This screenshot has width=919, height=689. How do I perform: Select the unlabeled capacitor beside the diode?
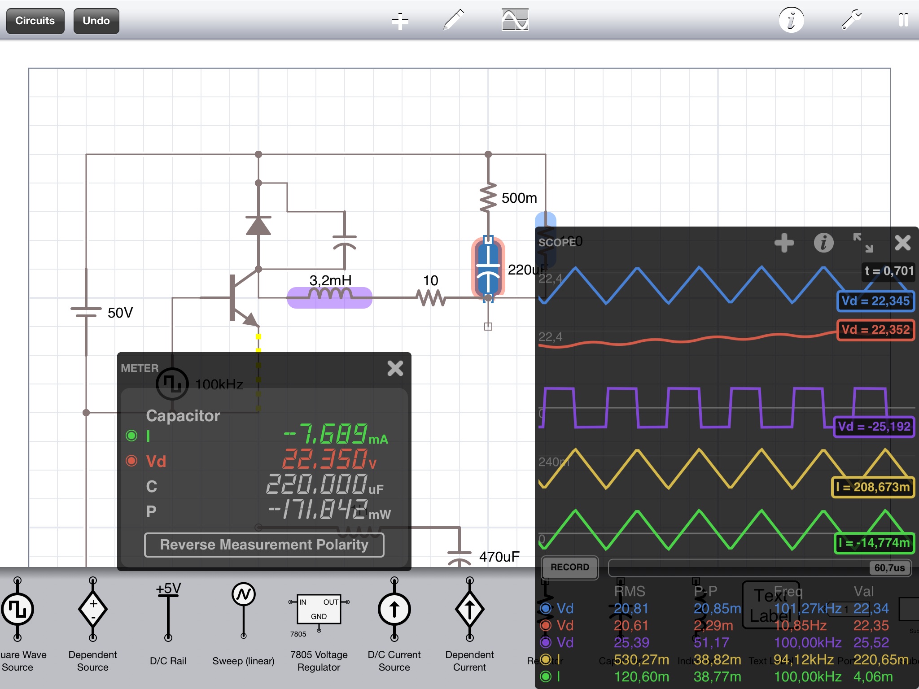[345, 242]
